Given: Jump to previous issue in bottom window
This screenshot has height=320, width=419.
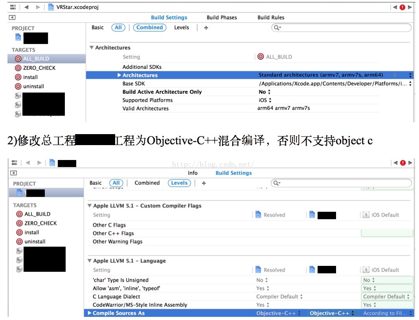Looking at the screenshot, I should coord(395,163).
